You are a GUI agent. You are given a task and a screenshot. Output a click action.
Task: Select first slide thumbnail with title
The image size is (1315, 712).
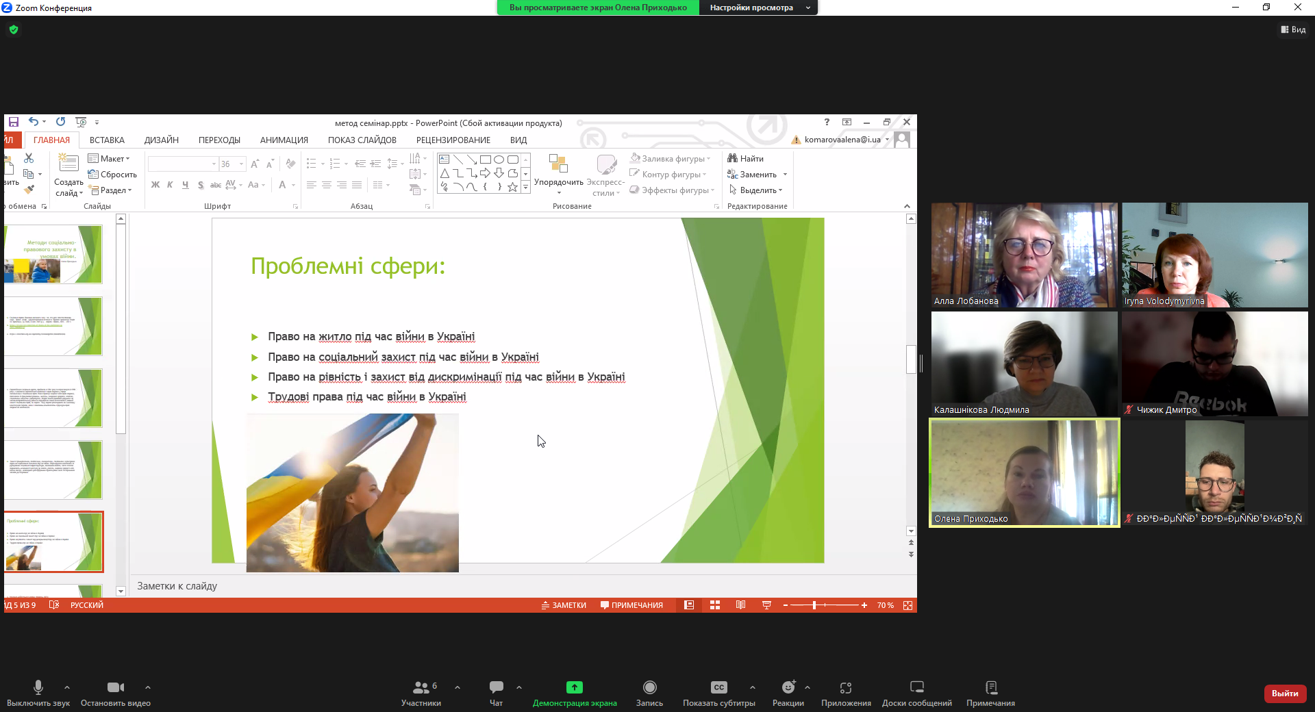pyautogui.click(x=53, y=255)
